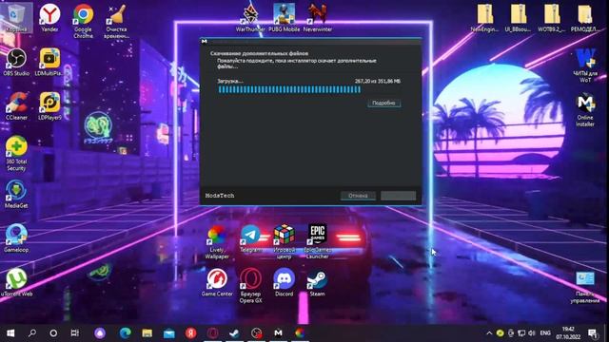The image size is (609, 342).
Task: Click the Windows Start button
Action: (10, 333)
